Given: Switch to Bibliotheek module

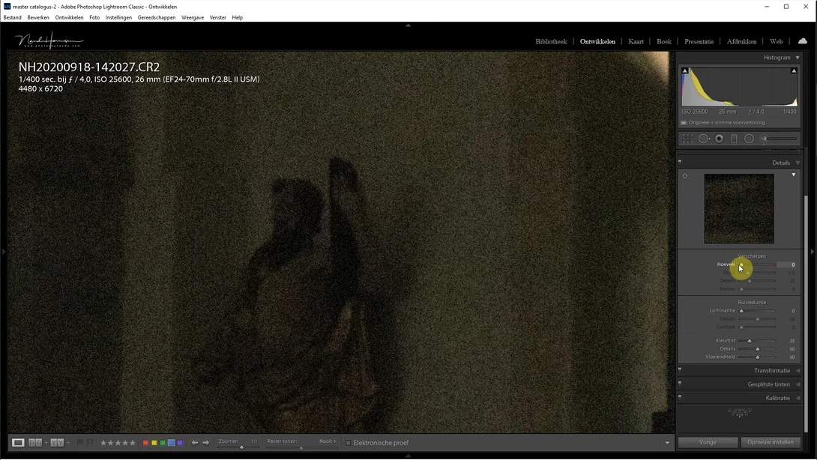Looking at the screenshot, I should [x=551, y=41].
